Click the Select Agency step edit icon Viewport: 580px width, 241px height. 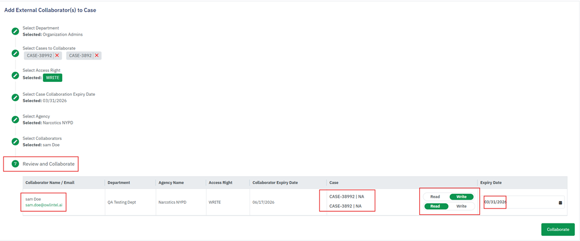(x=15, y=119)
